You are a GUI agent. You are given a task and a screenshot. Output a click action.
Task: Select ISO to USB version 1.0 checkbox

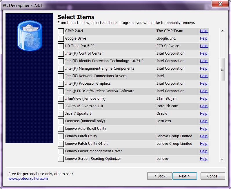[x=61, y=106]
